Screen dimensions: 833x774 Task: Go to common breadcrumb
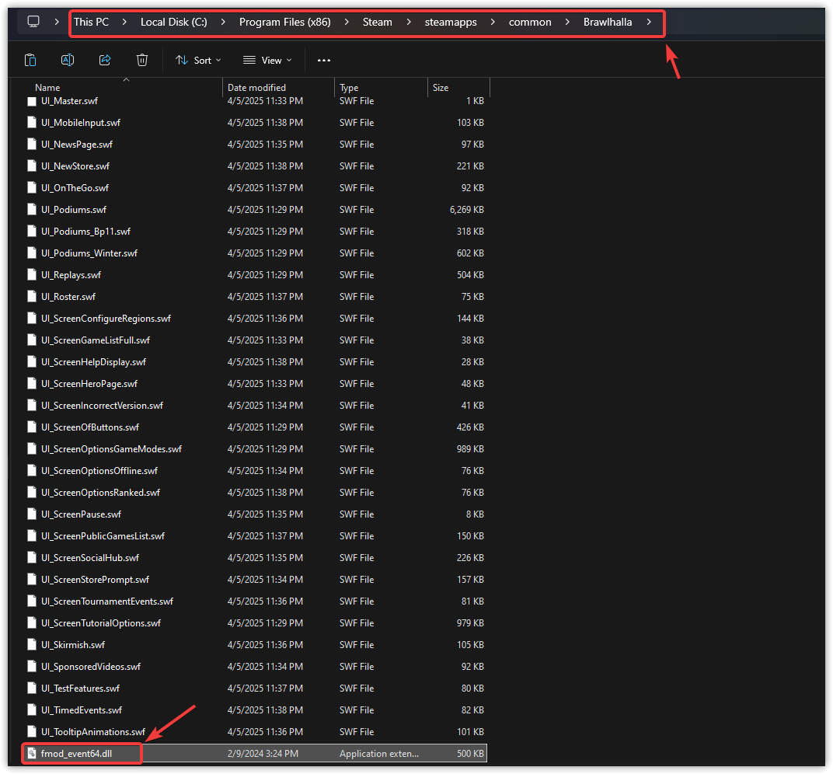tap(530, 22)
